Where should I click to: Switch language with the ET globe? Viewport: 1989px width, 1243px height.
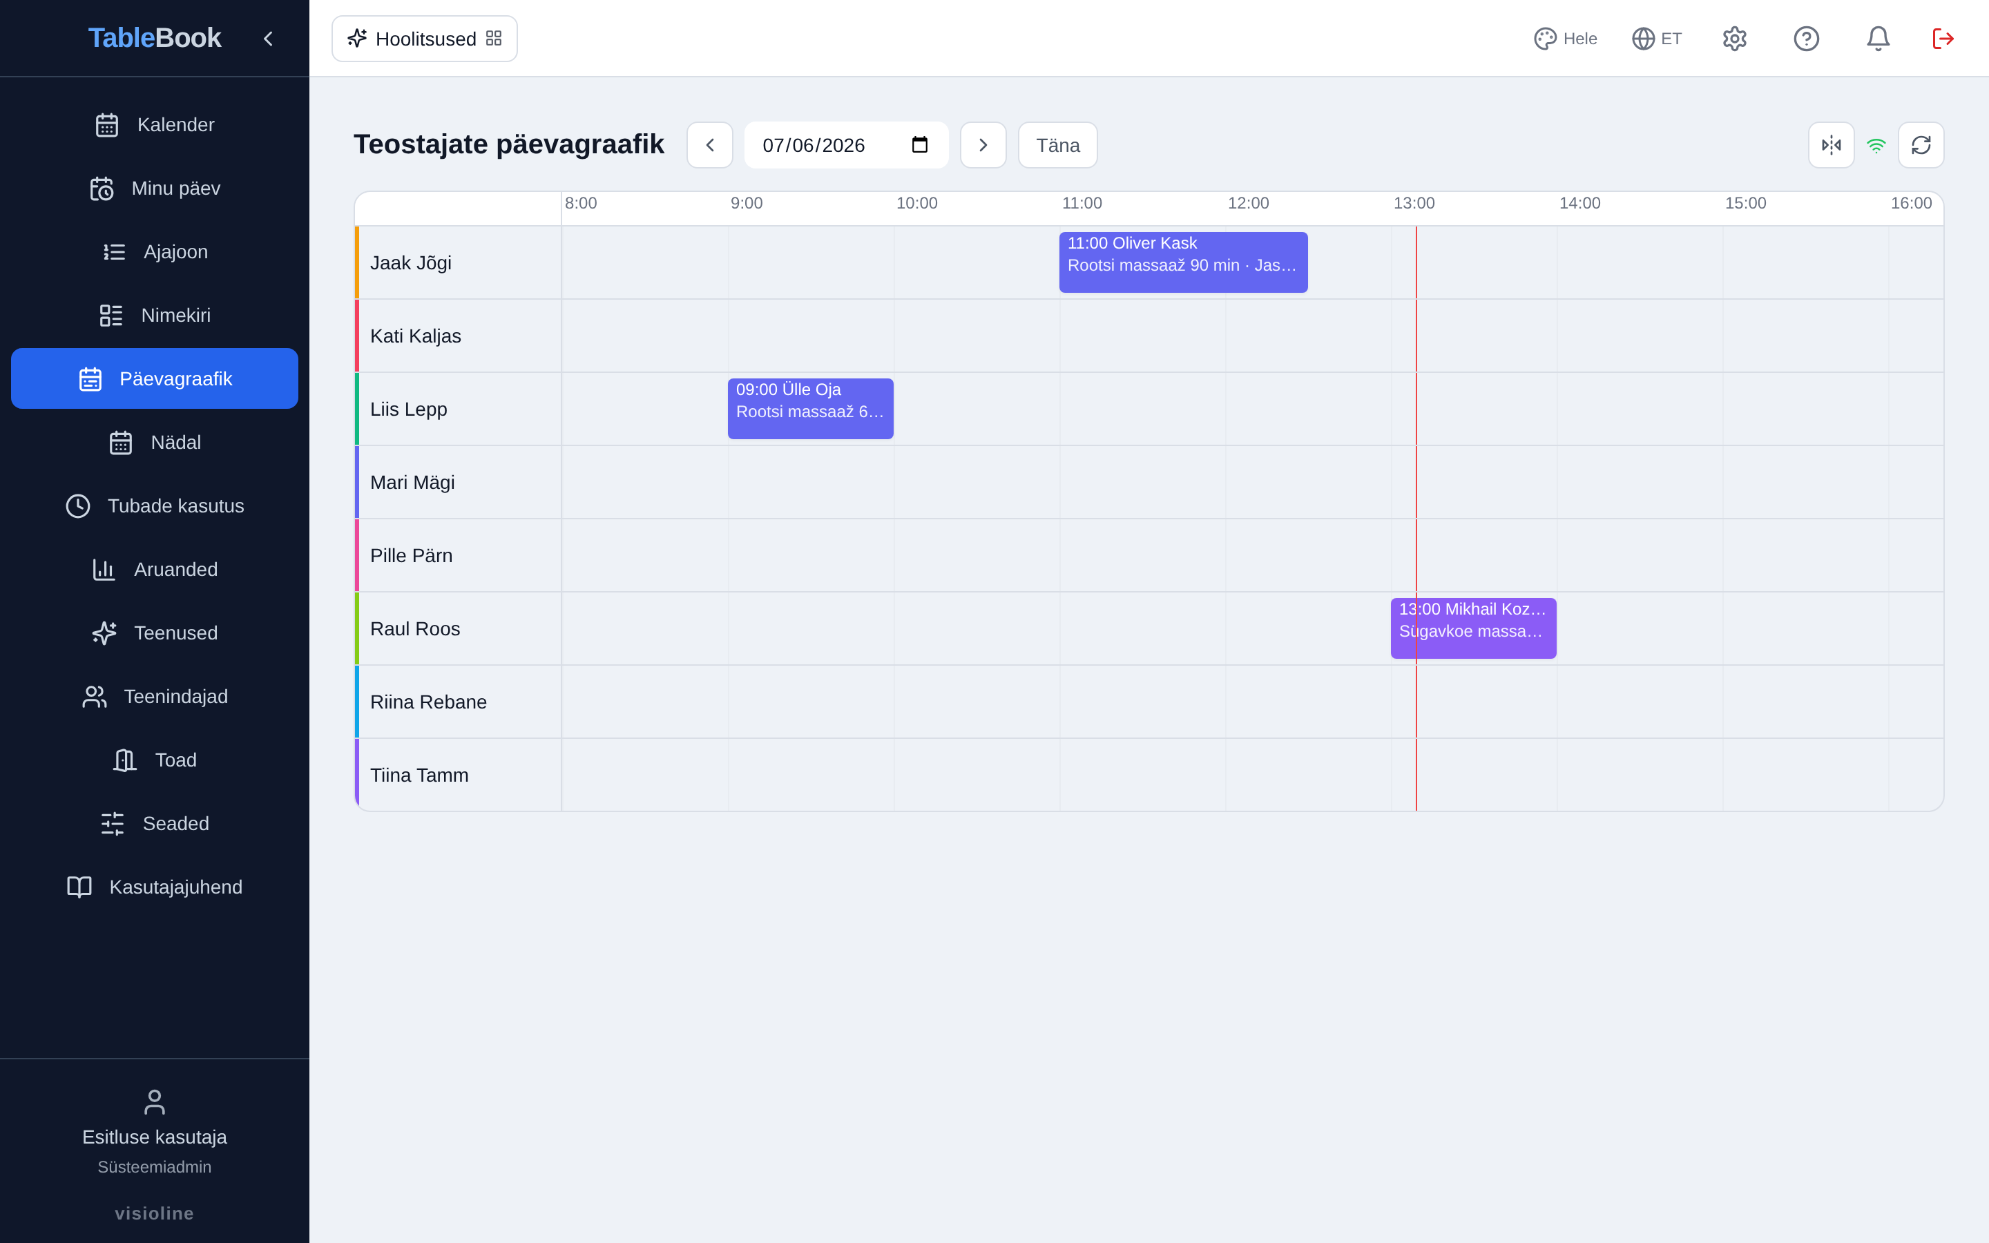click(1657, 39)
